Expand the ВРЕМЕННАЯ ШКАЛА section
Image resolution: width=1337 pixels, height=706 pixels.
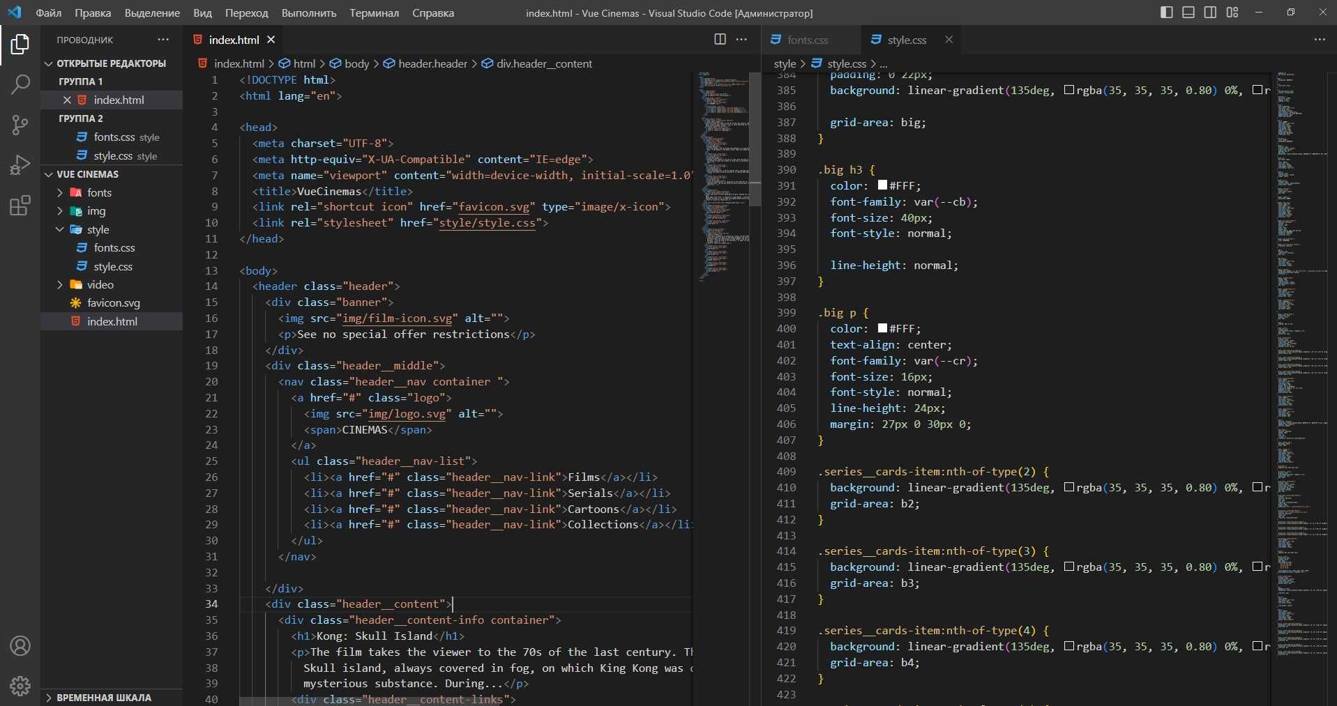pyautogui.click(x=49, y=698)
